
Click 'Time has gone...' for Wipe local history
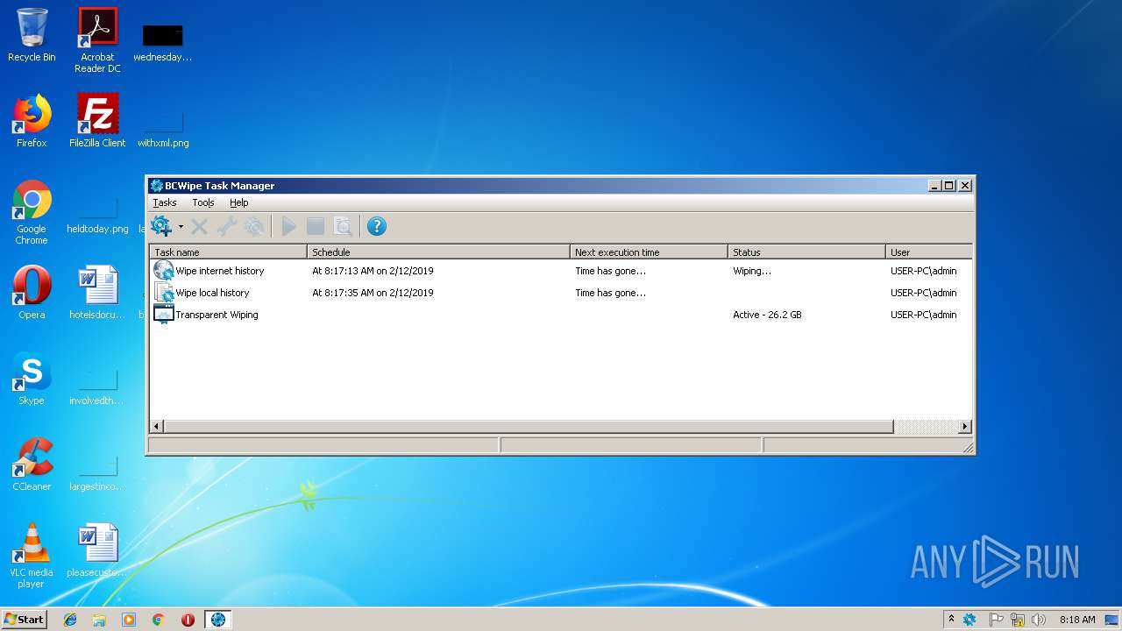tap(610, 293)
